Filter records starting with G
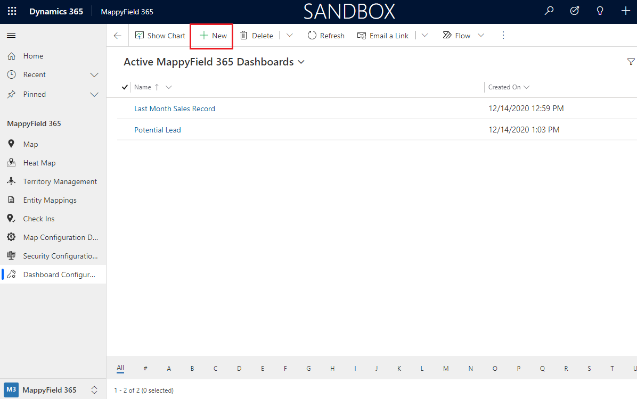This screenshot has height=399, width=637. (x=309, y=369)
